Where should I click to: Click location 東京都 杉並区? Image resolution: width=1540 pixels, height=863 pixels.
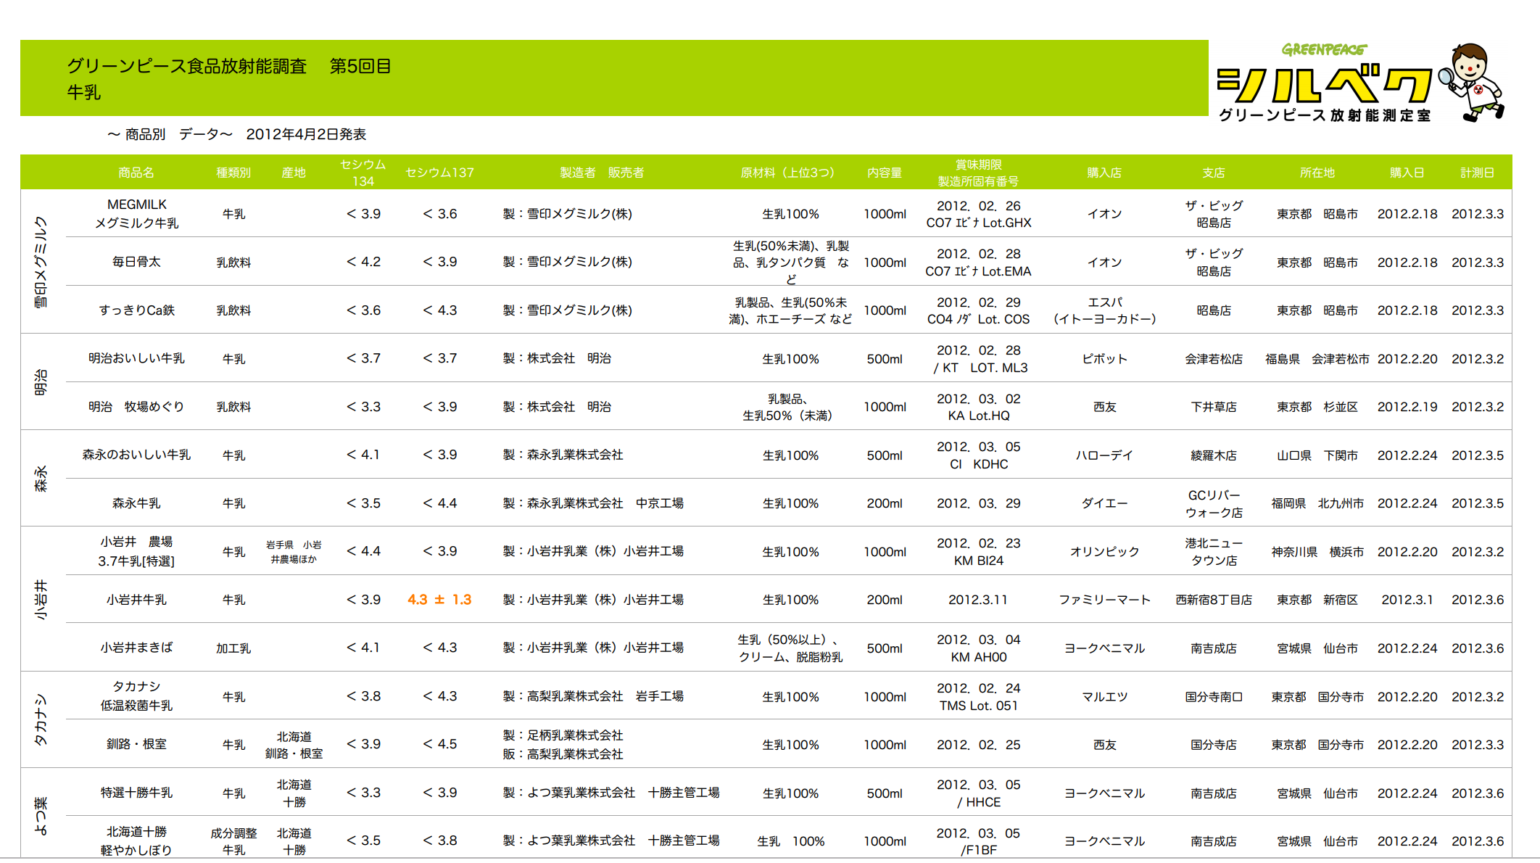pos(1317,407)
